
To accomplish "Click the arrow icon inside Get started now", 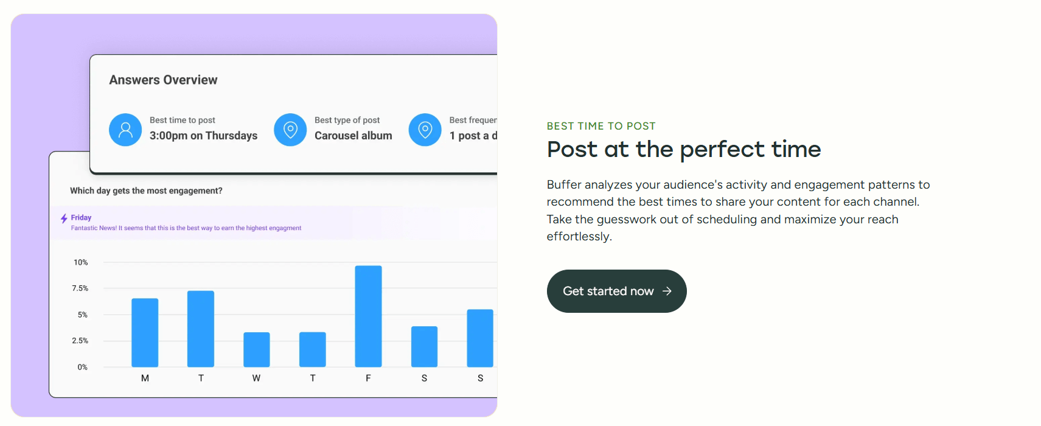I will point(667,291).
